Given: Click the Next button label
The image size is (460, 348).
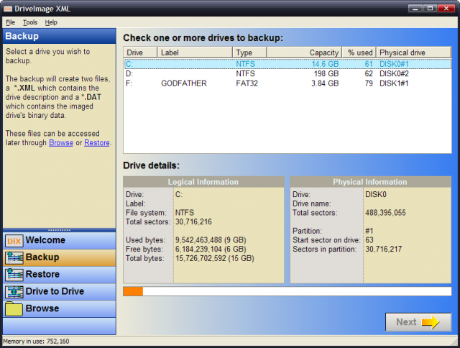Looking at the screenshot, I should tap(406, 322).
